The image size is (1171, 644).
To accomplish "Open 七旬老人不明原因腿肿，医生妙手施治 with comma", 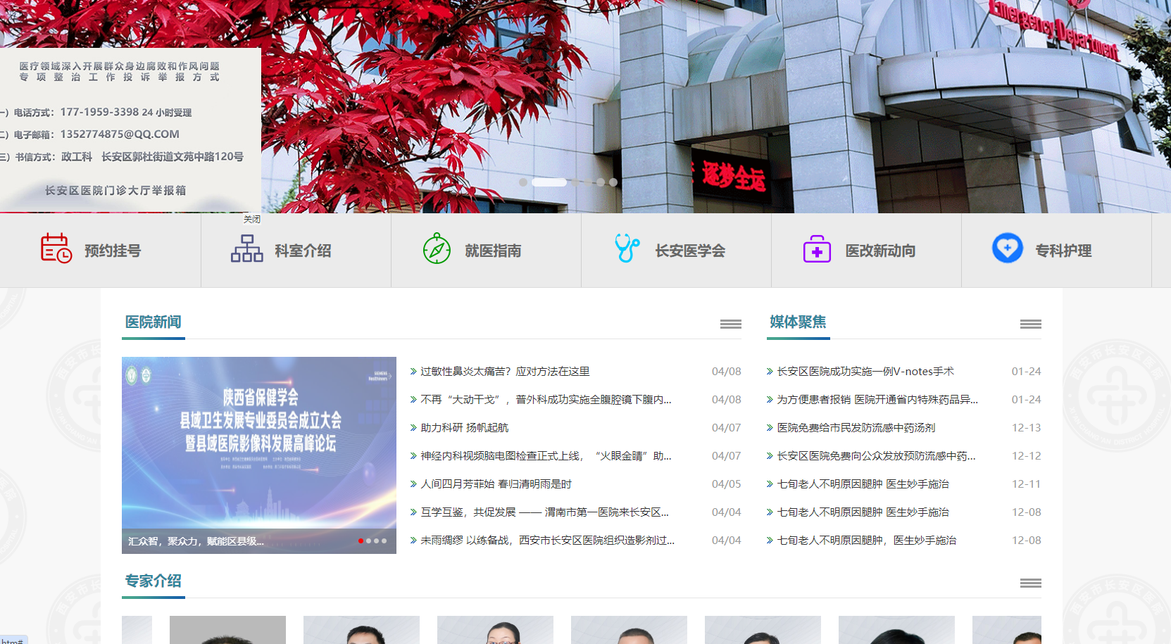I will (x=866, y=540).
